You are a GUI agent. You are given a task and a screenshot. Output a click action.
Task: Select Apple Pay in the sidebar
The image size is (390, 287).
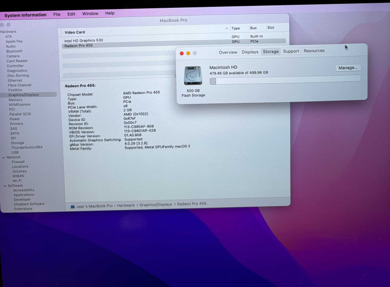click(14, 41)
